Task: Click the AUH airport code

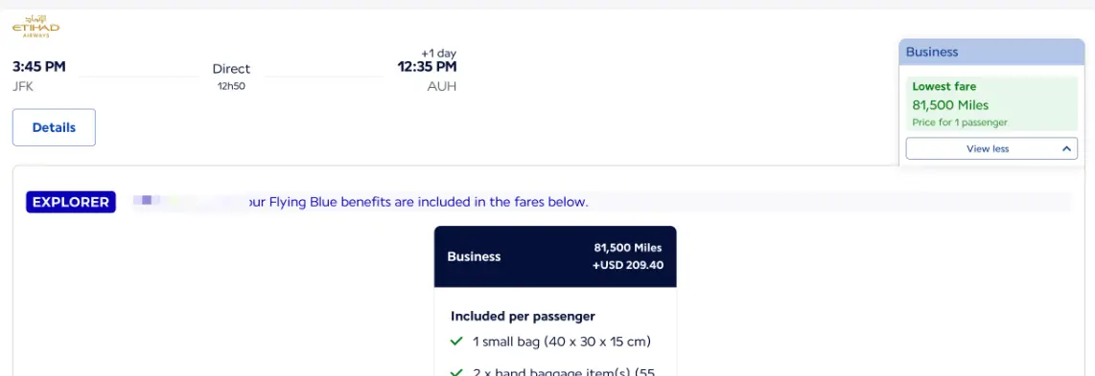Action: [441, 87]
